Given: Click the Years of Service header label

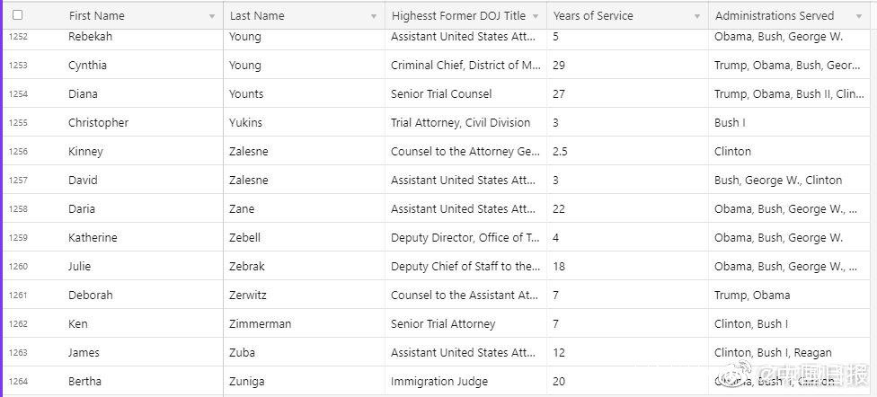Looking at the screenshot, I should click(593, 15).
